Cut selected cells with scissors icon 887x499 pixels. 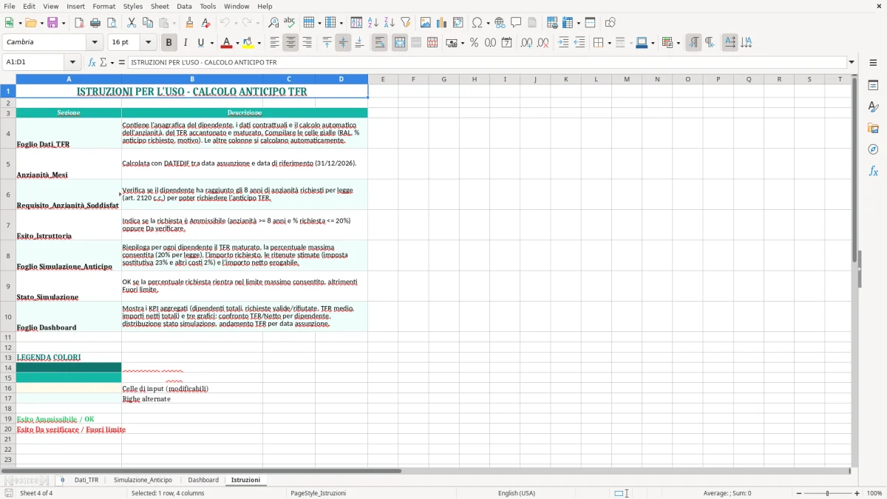(x=132, y=23)
